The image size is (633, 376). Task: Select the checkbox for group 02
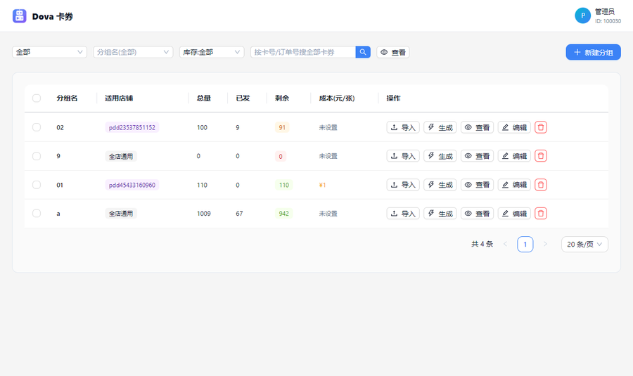pos(37,127)
